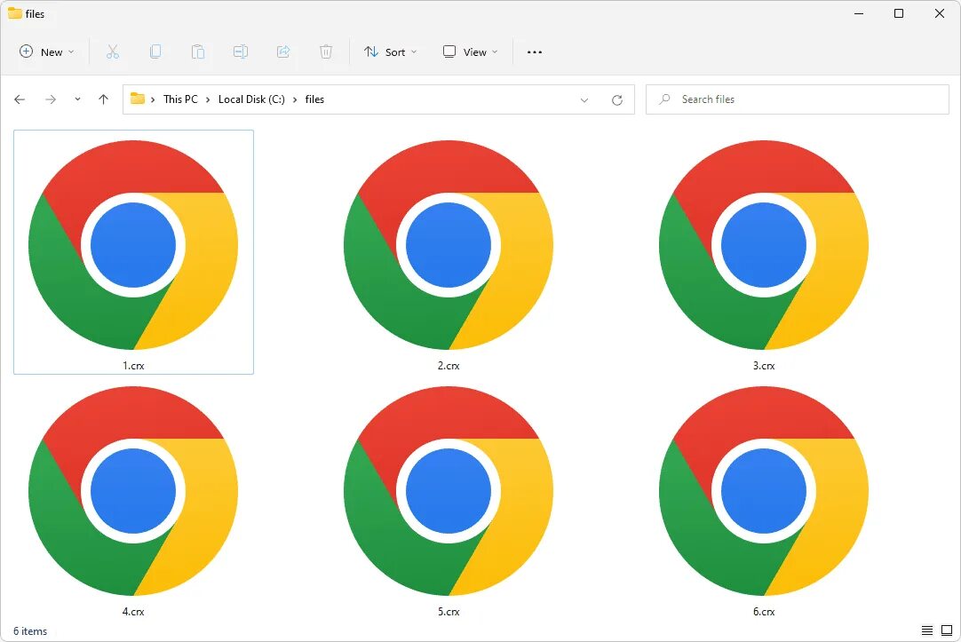Maximize the files window
This screenshot has height=642, width=961.
click(x=899, y=13)
